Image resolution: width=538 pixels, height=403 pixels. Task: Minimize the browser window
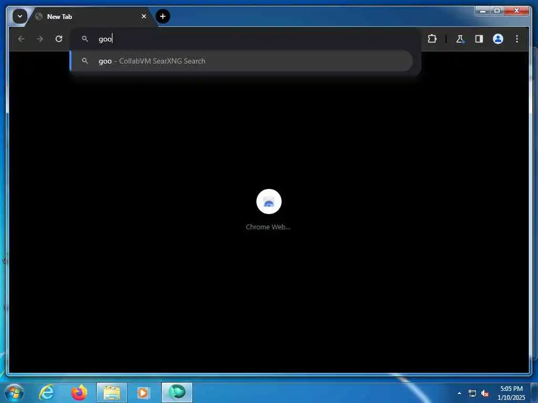[482, 11]
